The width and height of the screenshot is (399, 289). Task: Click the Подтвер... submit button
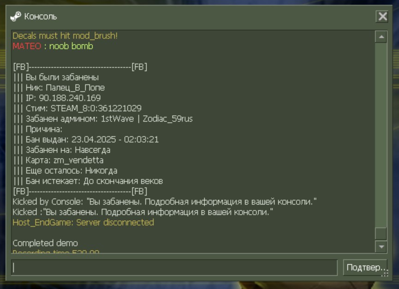click(x=365, y=267)
